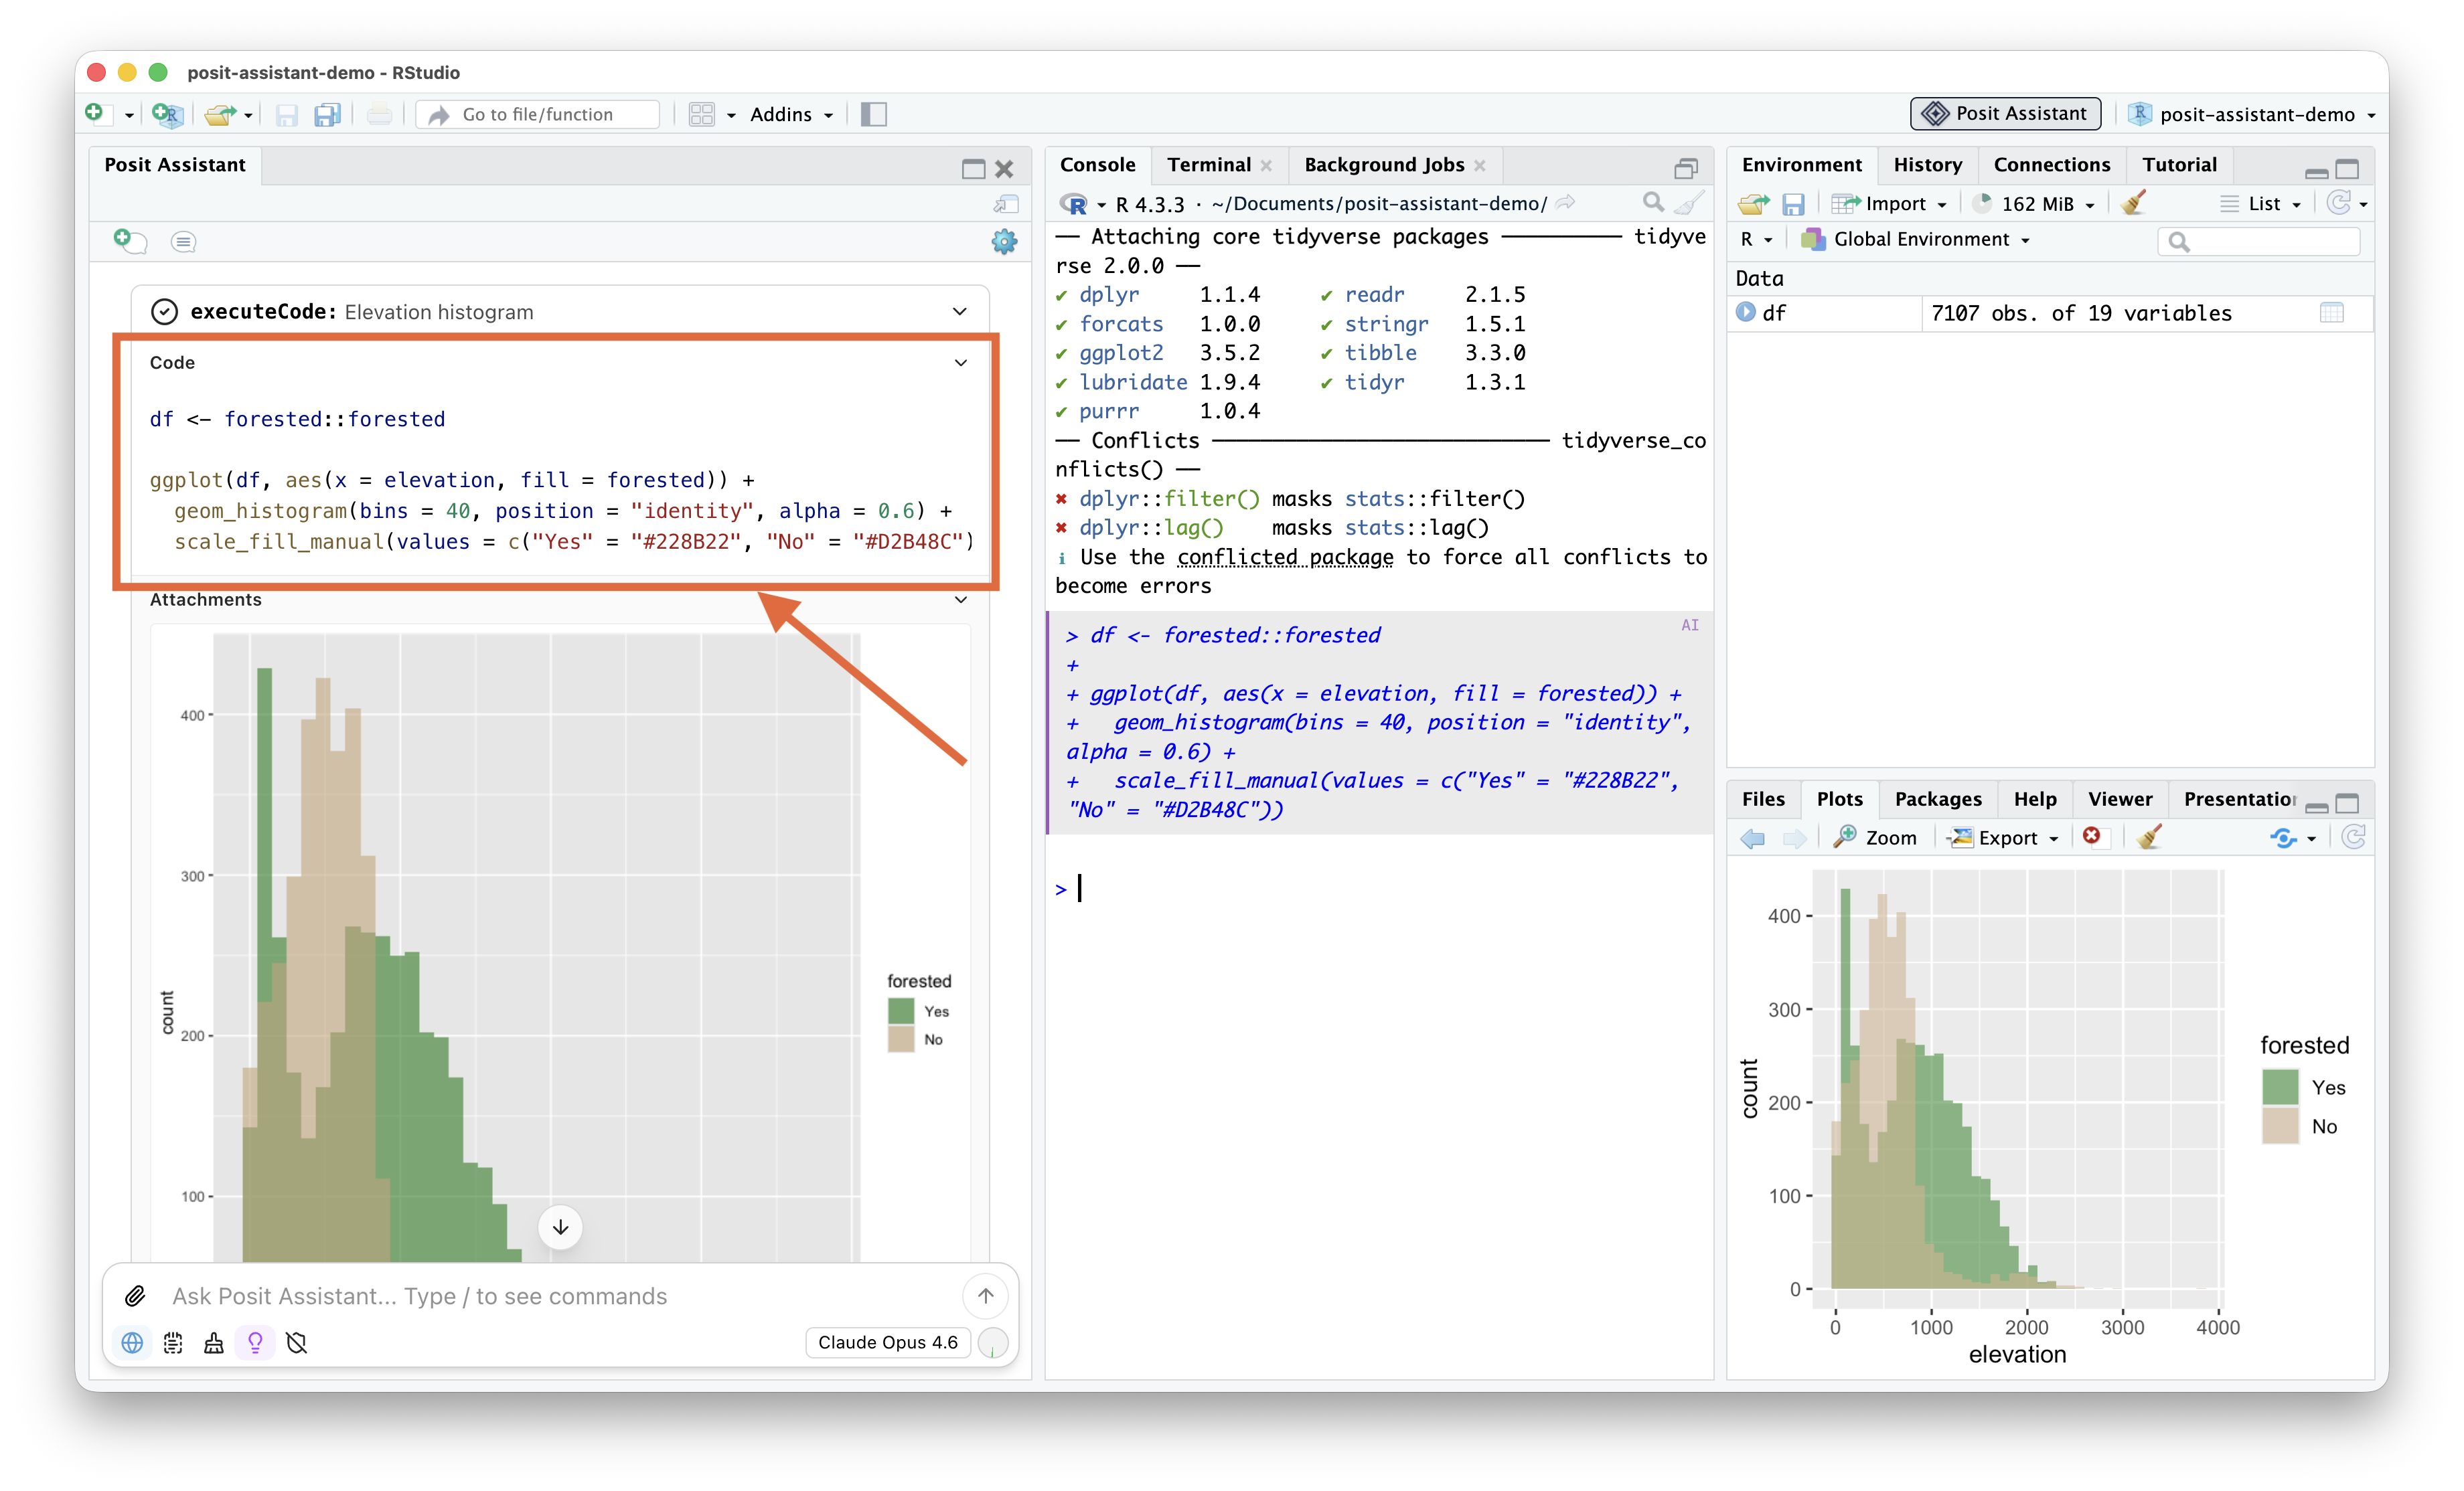Expand the df data frame entry
This screenshot has height=1491, width=2464.
tap(1746, 313)
